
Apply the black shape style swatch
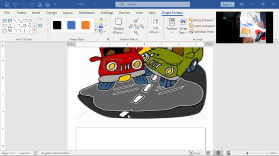(x=57, y=25)
